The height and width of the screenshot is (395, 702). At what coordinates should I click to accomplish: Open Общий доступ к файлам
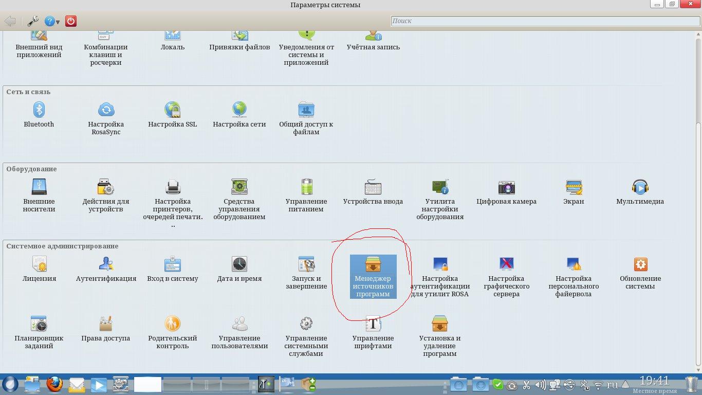[306, 118]
